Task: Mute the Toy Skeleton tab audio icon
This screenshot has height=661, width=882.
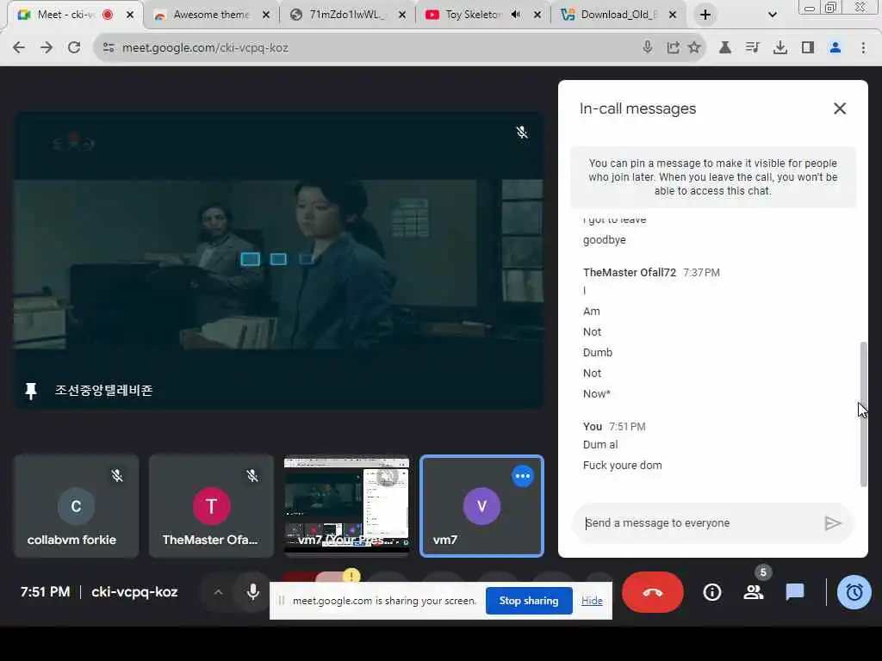Action: (x=515, y=15)
